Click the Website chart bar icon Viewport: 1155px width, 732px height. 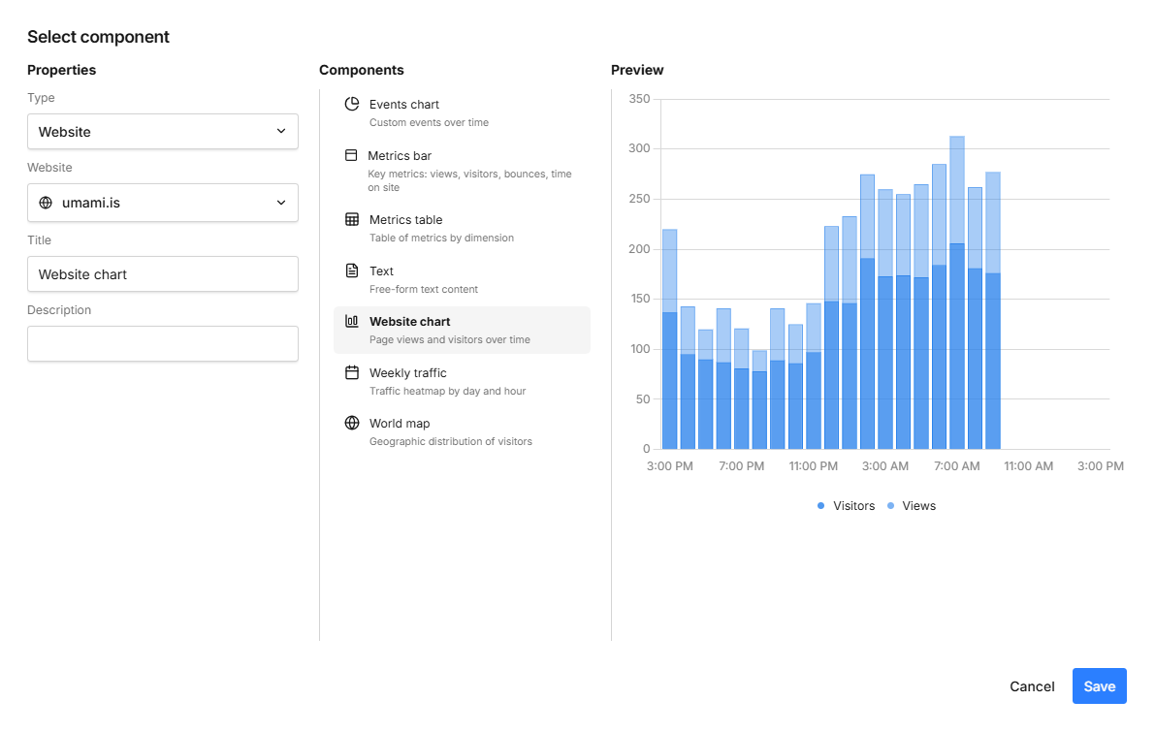(352, 322)
